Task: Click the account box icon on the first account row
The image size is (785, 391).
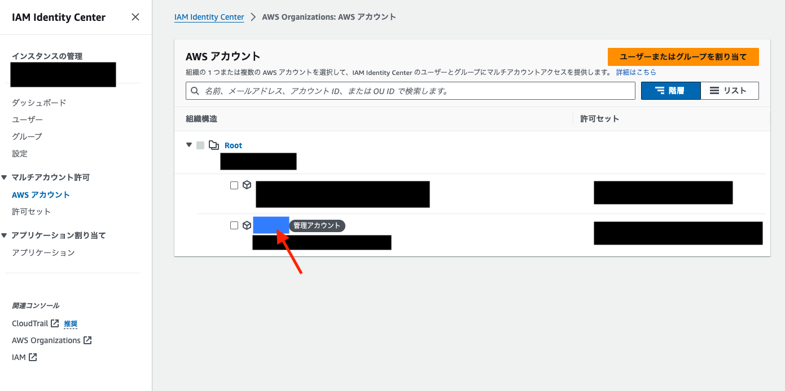Action: (247, 185)
